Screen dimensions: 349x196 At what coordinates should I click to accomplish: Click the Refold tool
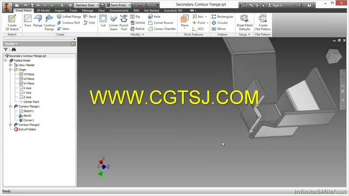point(137,29)
